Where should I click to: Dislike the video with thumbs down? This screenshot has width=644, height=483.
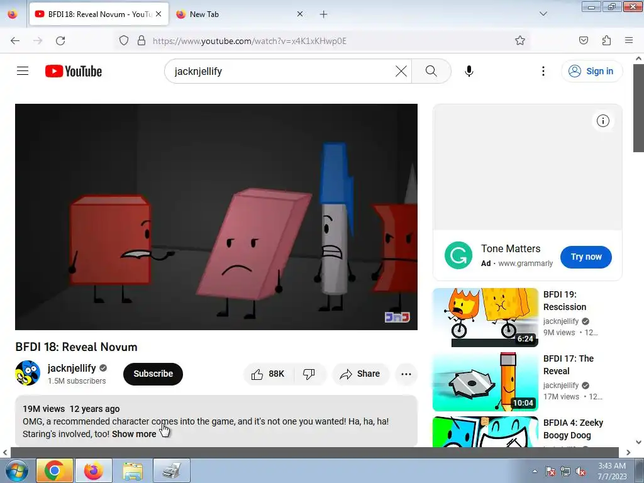[309, 374]
